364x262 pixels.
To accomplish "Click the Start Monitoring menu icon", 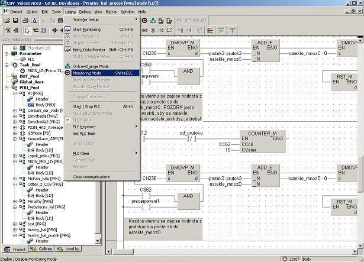I will click(67, 29).
